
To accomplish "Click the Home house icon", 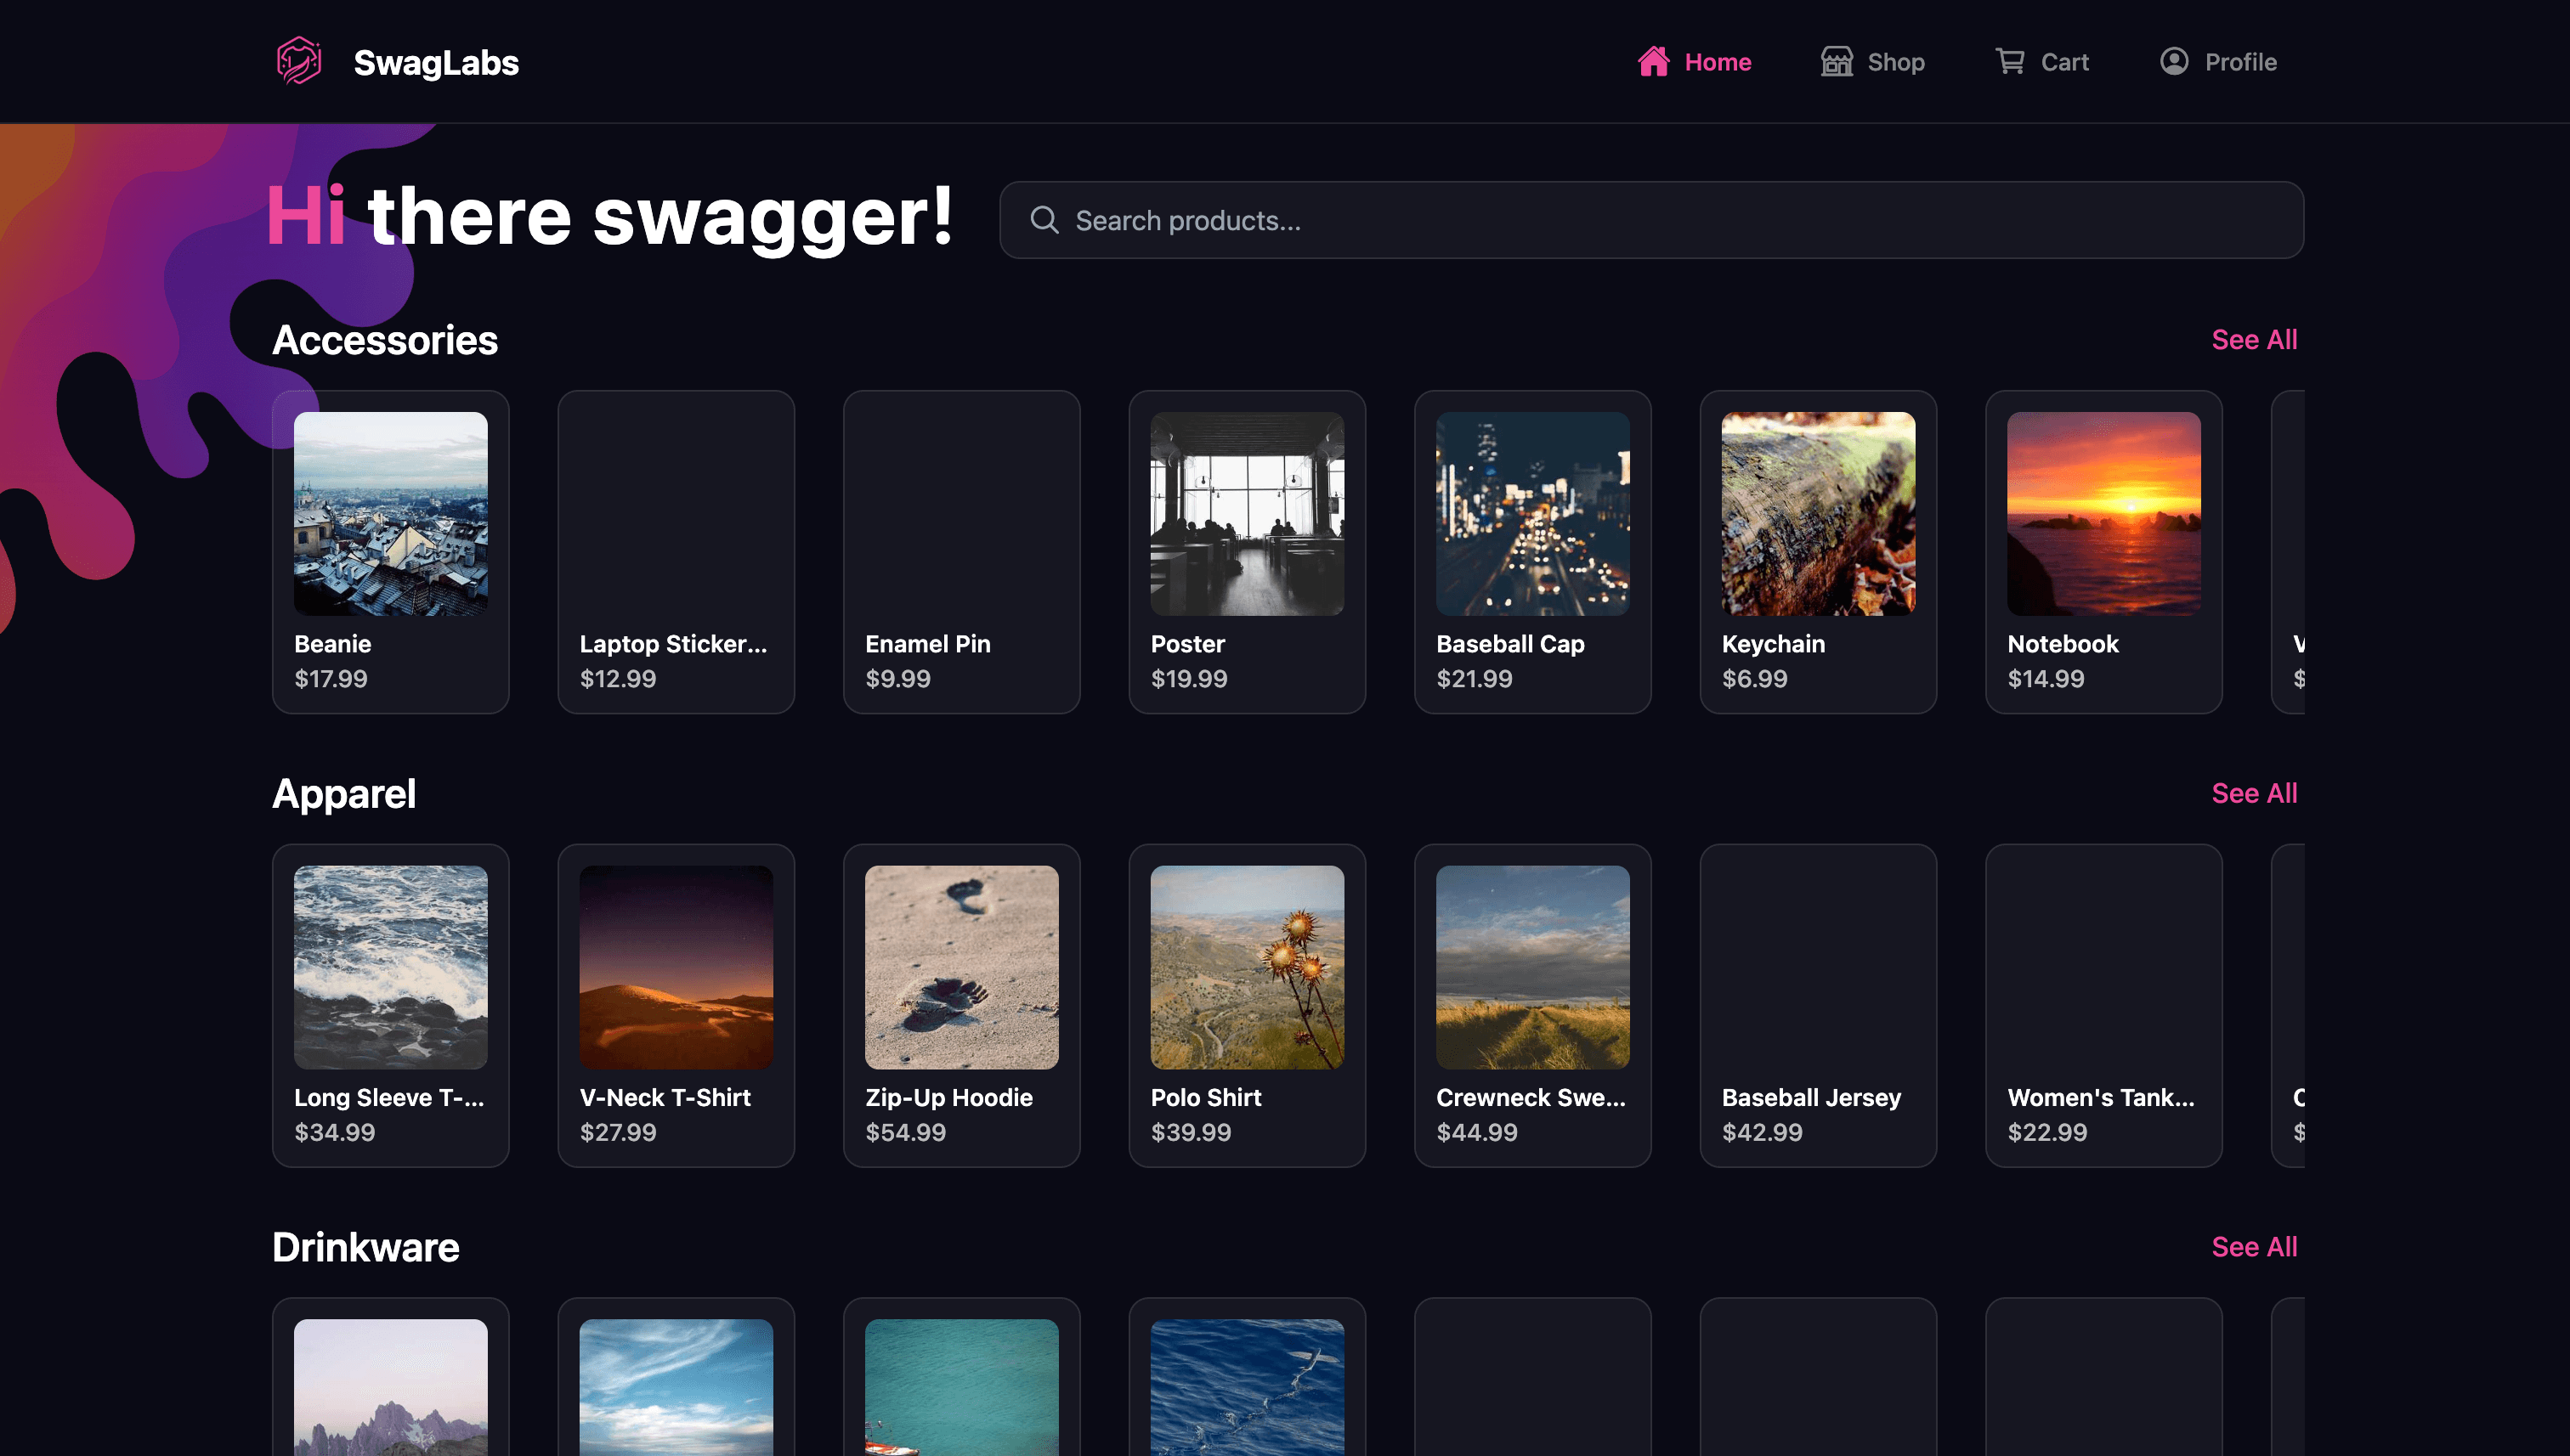I will 1653,61.
